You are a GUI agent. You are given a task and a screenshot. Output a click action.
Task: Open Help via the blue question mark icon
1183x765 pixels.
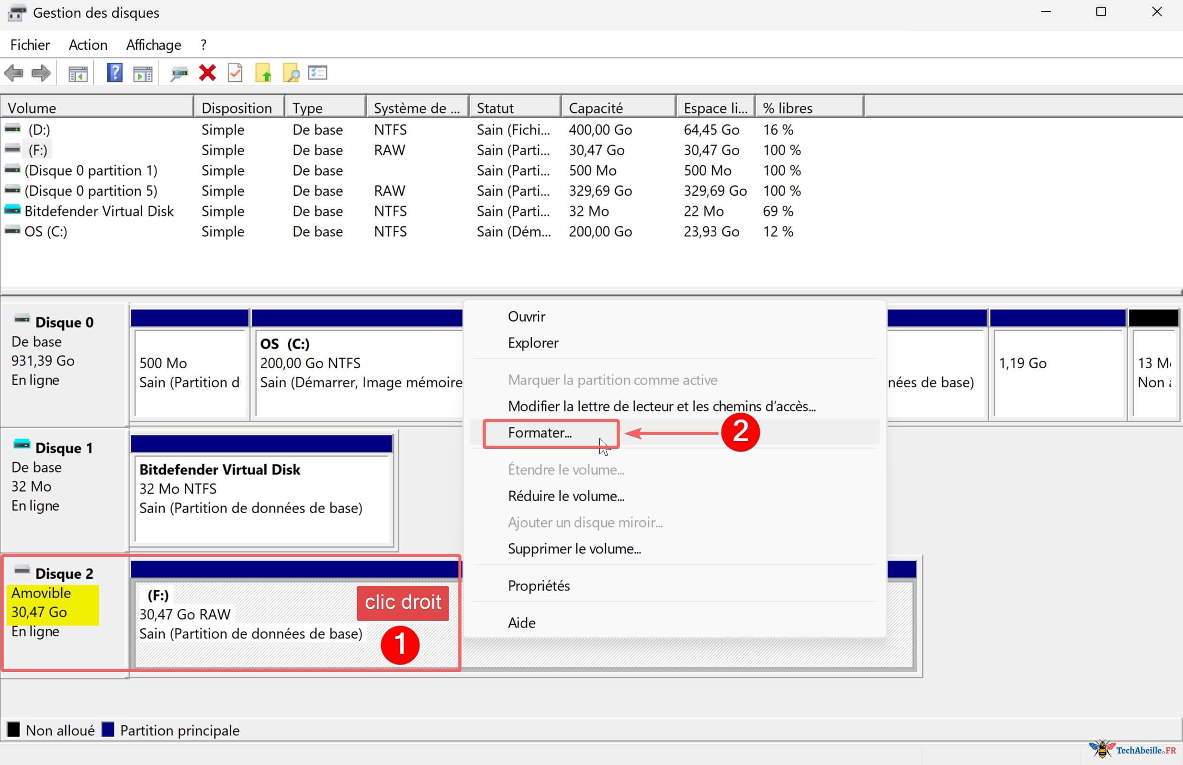point(114,73)
